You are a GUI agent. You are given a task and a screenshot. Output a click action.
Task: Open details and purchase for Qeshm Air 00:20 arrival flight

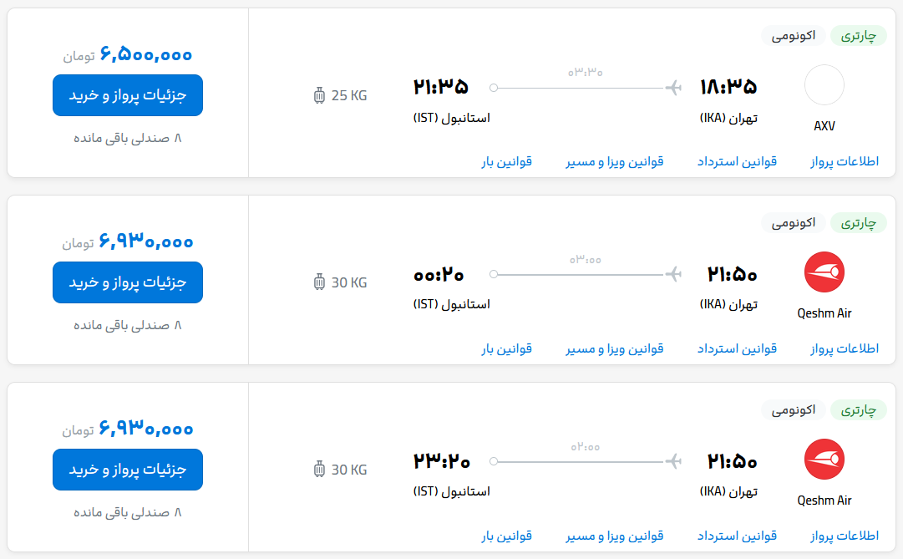(x=128, y=282)
